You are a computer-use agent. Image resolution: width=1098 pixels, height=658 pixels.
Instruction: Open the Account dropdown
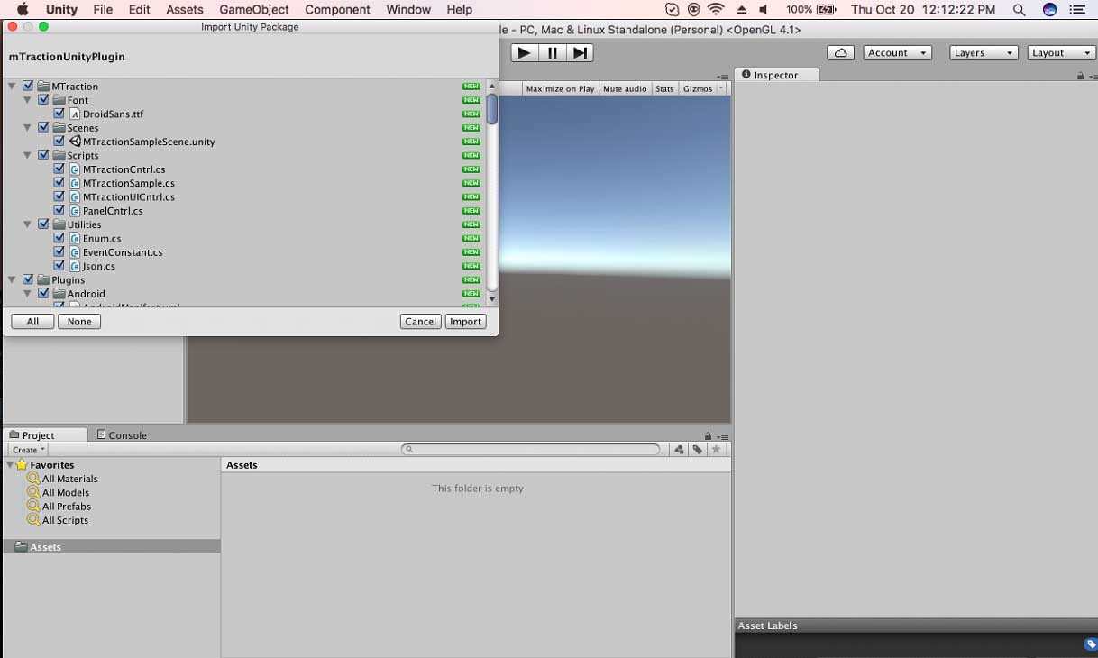coord(897,53)
